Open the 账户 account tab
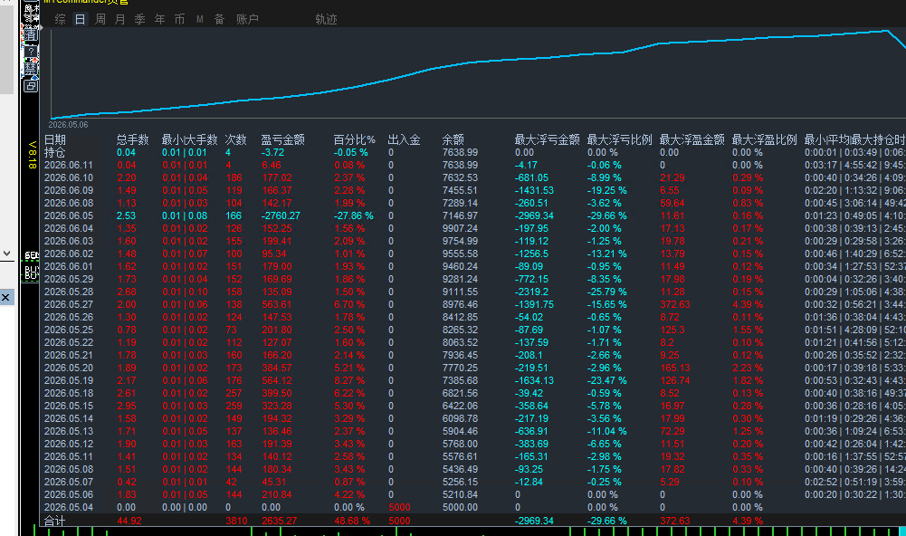 pos(247,19)
